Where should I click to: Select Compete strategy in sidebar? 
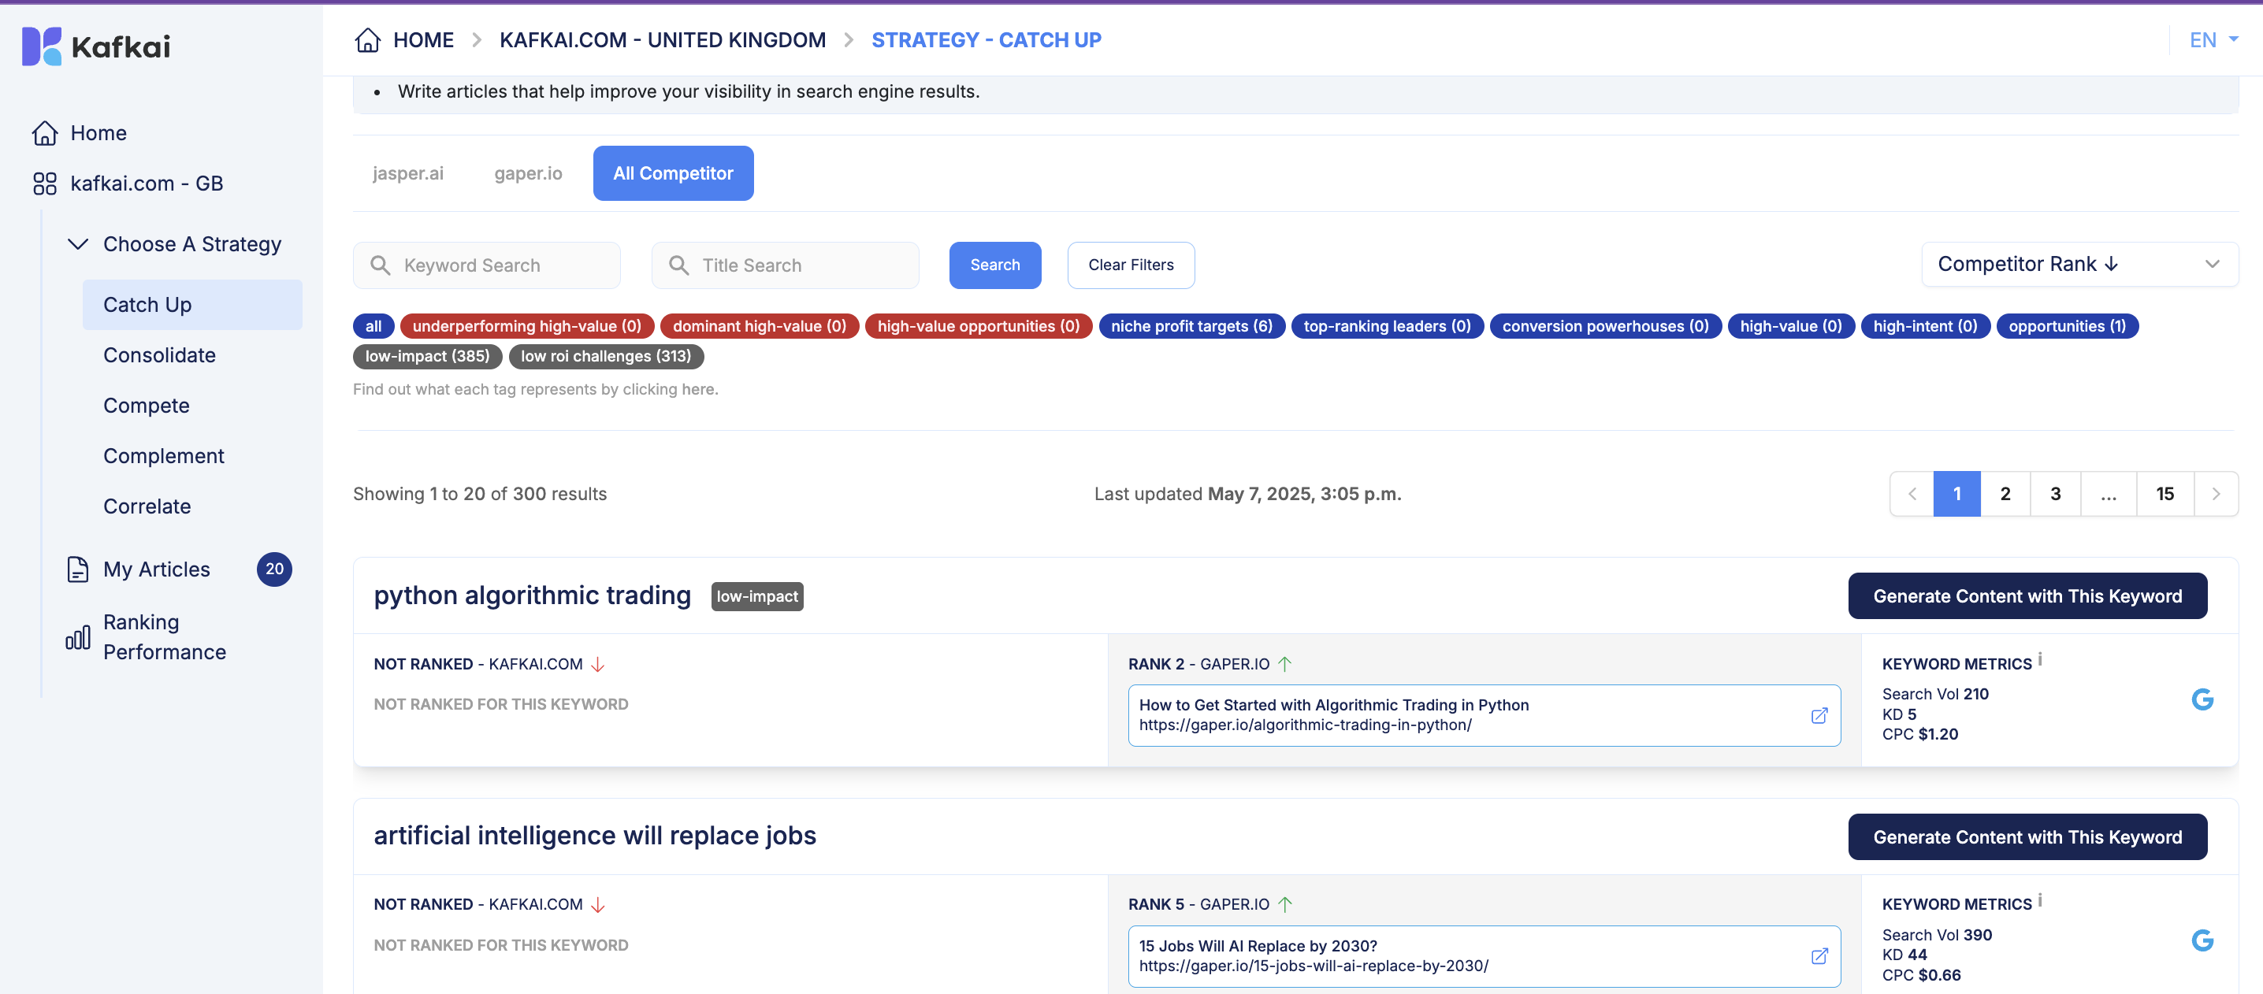(146, 405)
